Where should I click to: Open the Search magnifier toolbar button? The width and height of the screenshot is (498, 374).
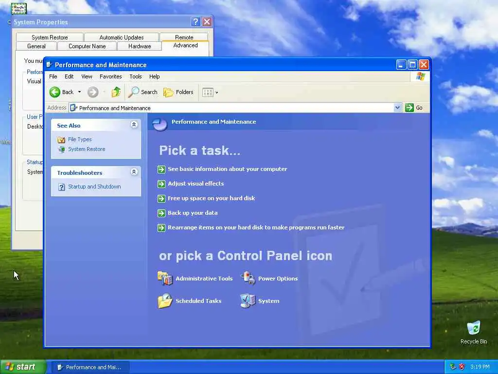coord(143,92)
